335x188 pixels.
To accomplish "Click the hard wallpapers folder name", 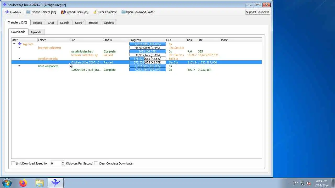I will pos(48,66).
